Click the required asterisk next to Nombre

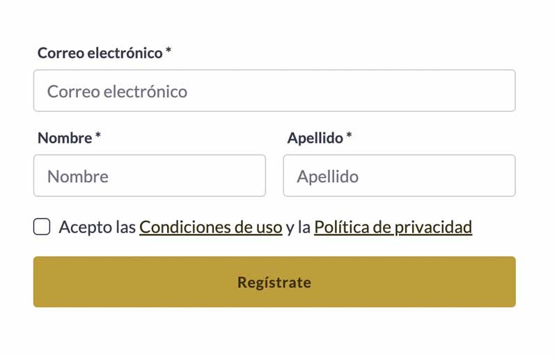pos(98,137)
